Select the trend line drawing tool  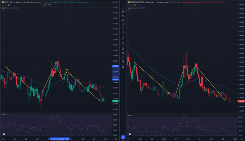(123, 7)
